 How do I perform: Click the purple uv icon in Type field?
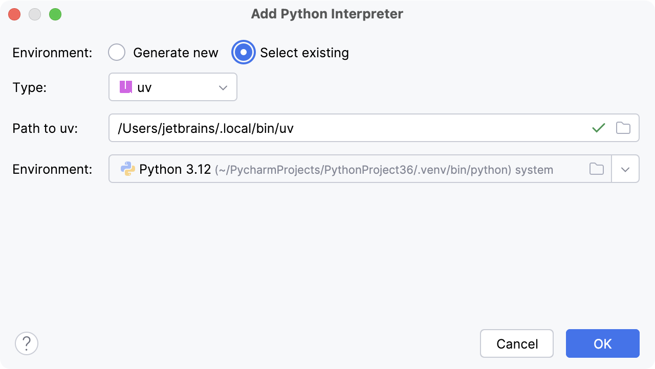[x=126, y=87]
